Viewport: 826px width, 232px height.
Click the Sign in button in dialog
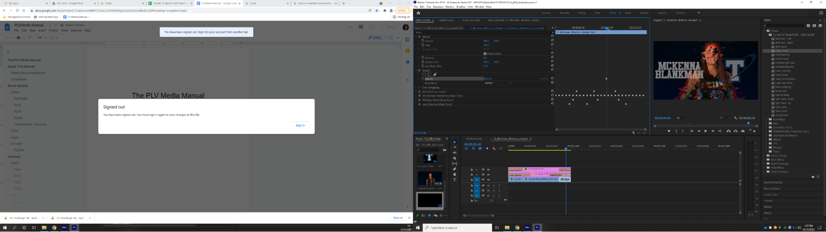pos(300,125)
